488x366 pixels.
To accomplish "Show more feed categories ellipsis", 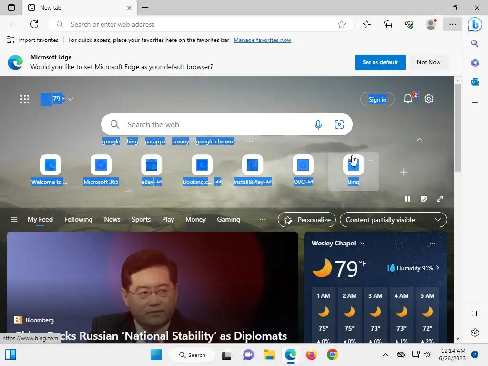I will coord(263,220).
